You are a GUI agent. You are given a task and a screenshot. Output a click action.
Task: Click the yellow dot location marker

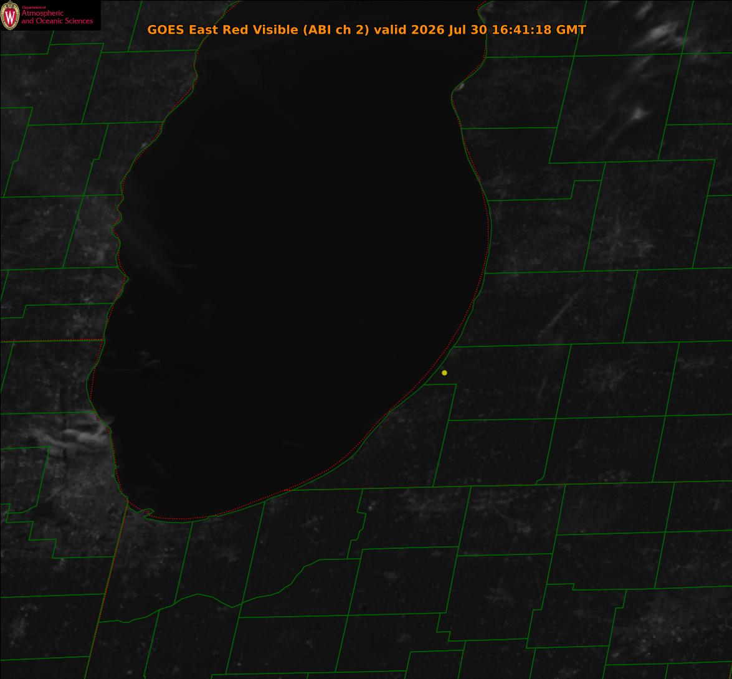(x=444, y=373)
